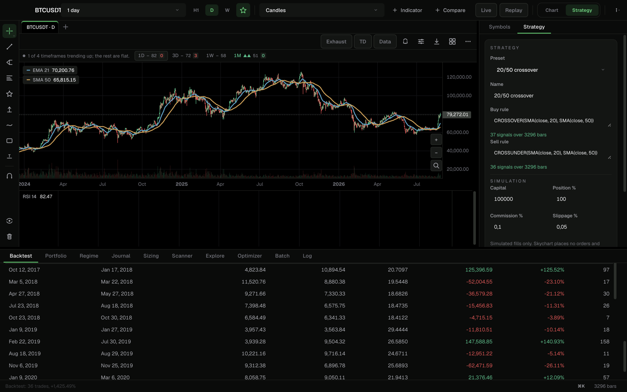Switch to the Regime tab

89,256
